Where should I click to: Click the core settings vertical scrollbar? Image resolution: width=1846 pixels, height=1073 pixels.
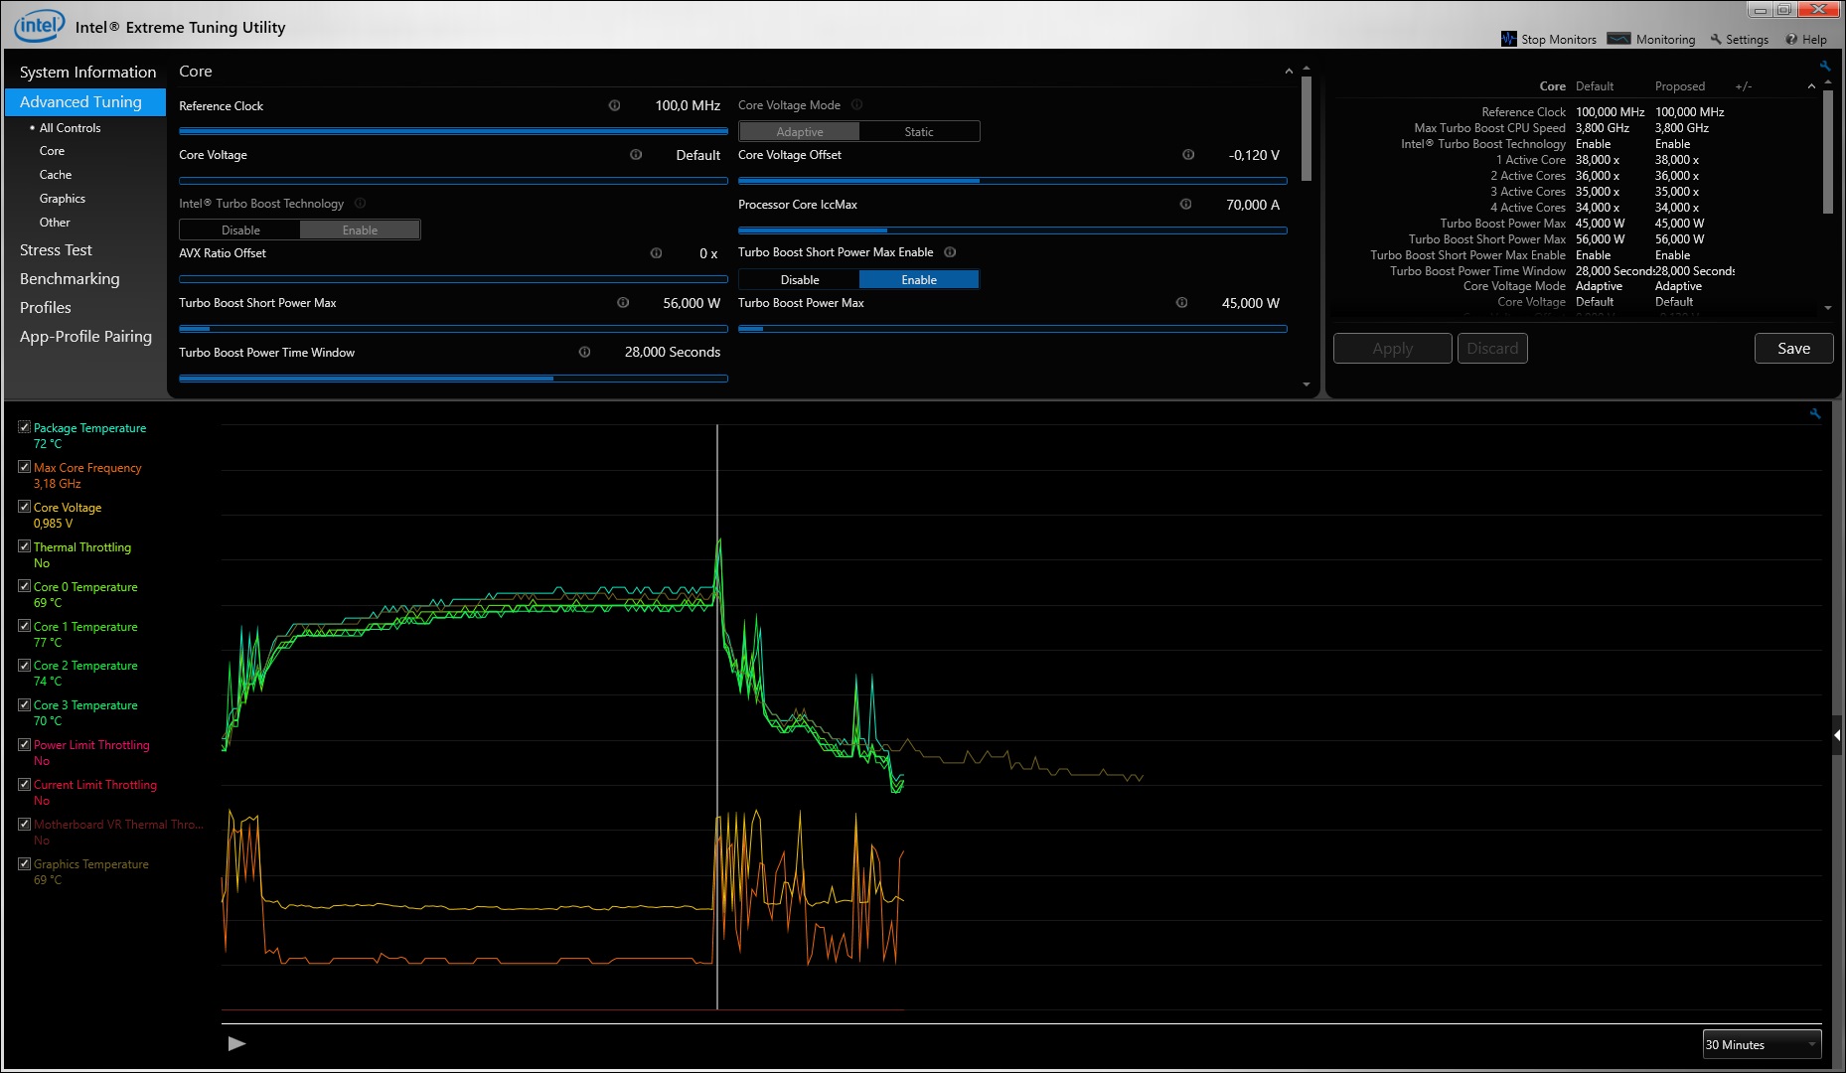coord(1306,129)
